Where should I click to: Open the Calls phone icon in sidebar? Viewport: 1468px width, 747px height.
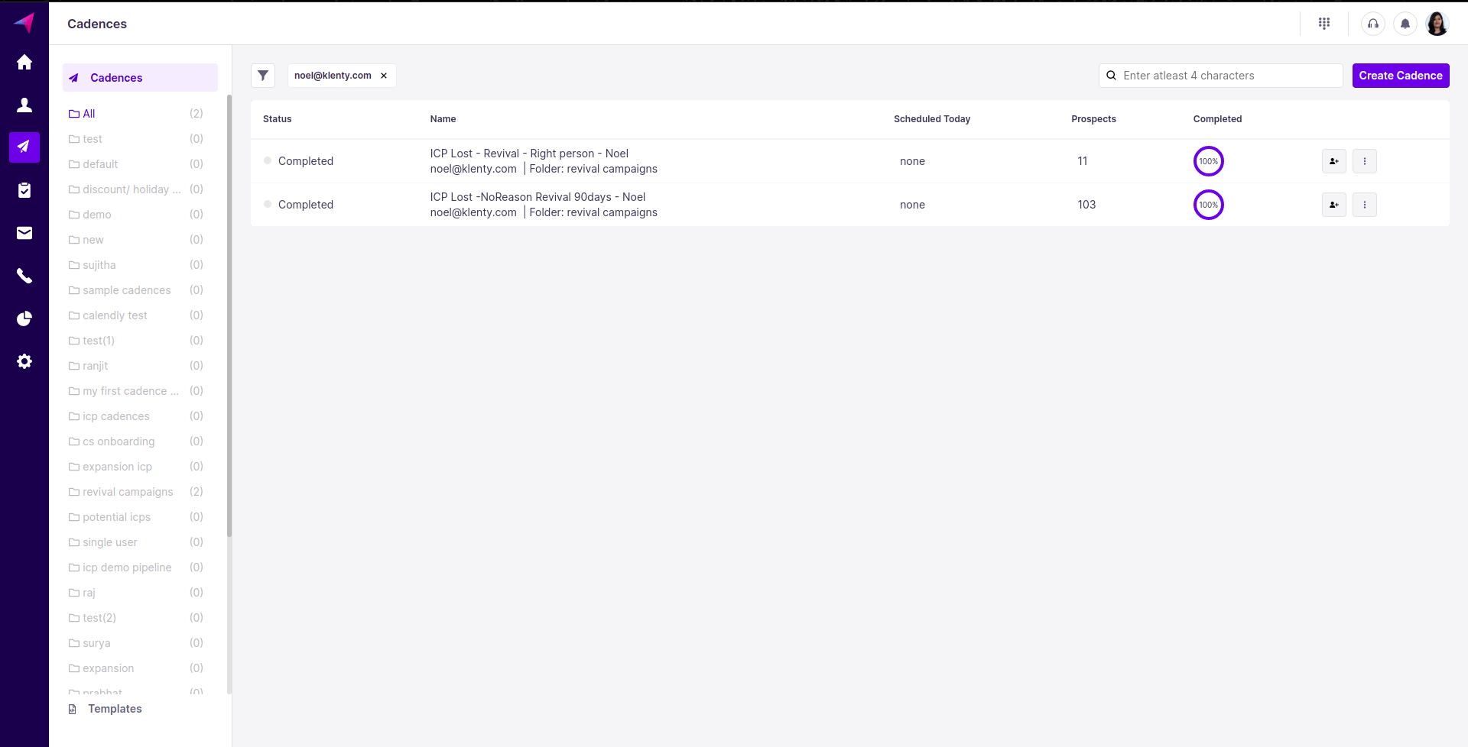click(24, 276)
